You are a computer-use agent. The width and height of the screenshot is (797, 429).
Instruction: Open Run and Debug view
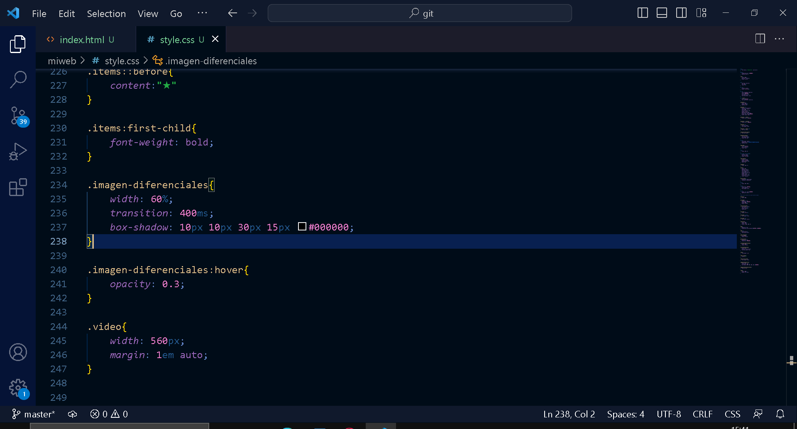pyautogui.click(x=18, y=151)
